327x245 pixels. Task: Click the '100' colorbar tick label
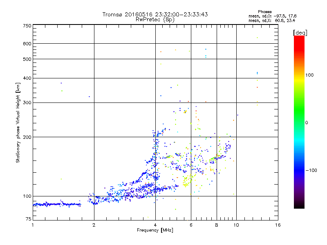pos(309,75)
